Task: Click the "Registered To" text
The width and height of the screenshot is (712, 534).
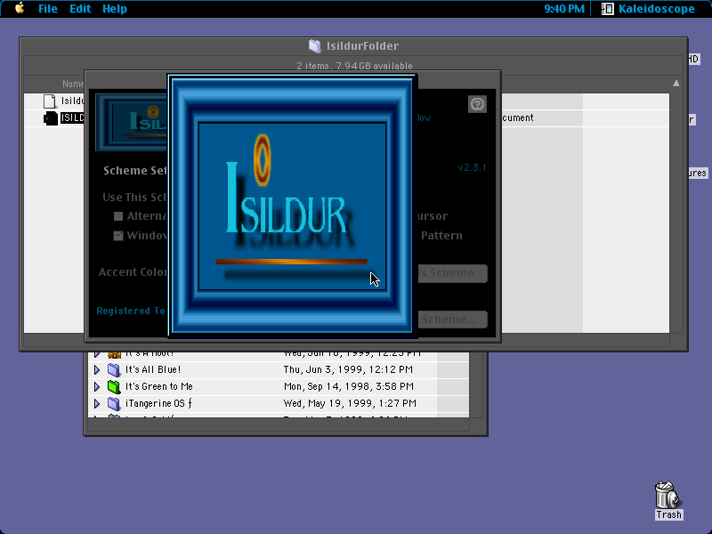Action: pos(131,311)
